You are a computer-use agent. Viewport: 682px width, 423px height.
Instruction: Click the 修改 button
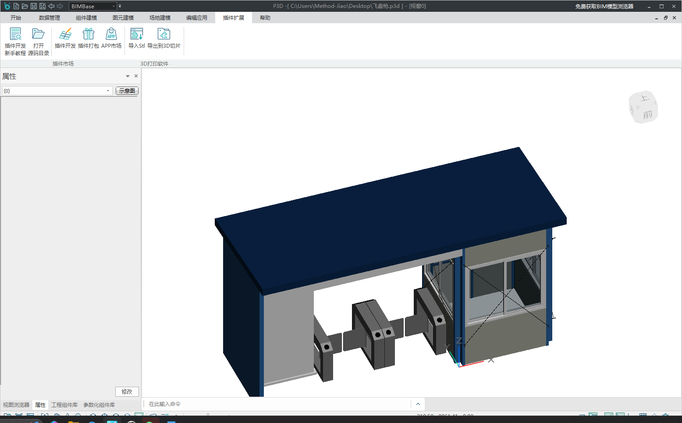(127, 392)
